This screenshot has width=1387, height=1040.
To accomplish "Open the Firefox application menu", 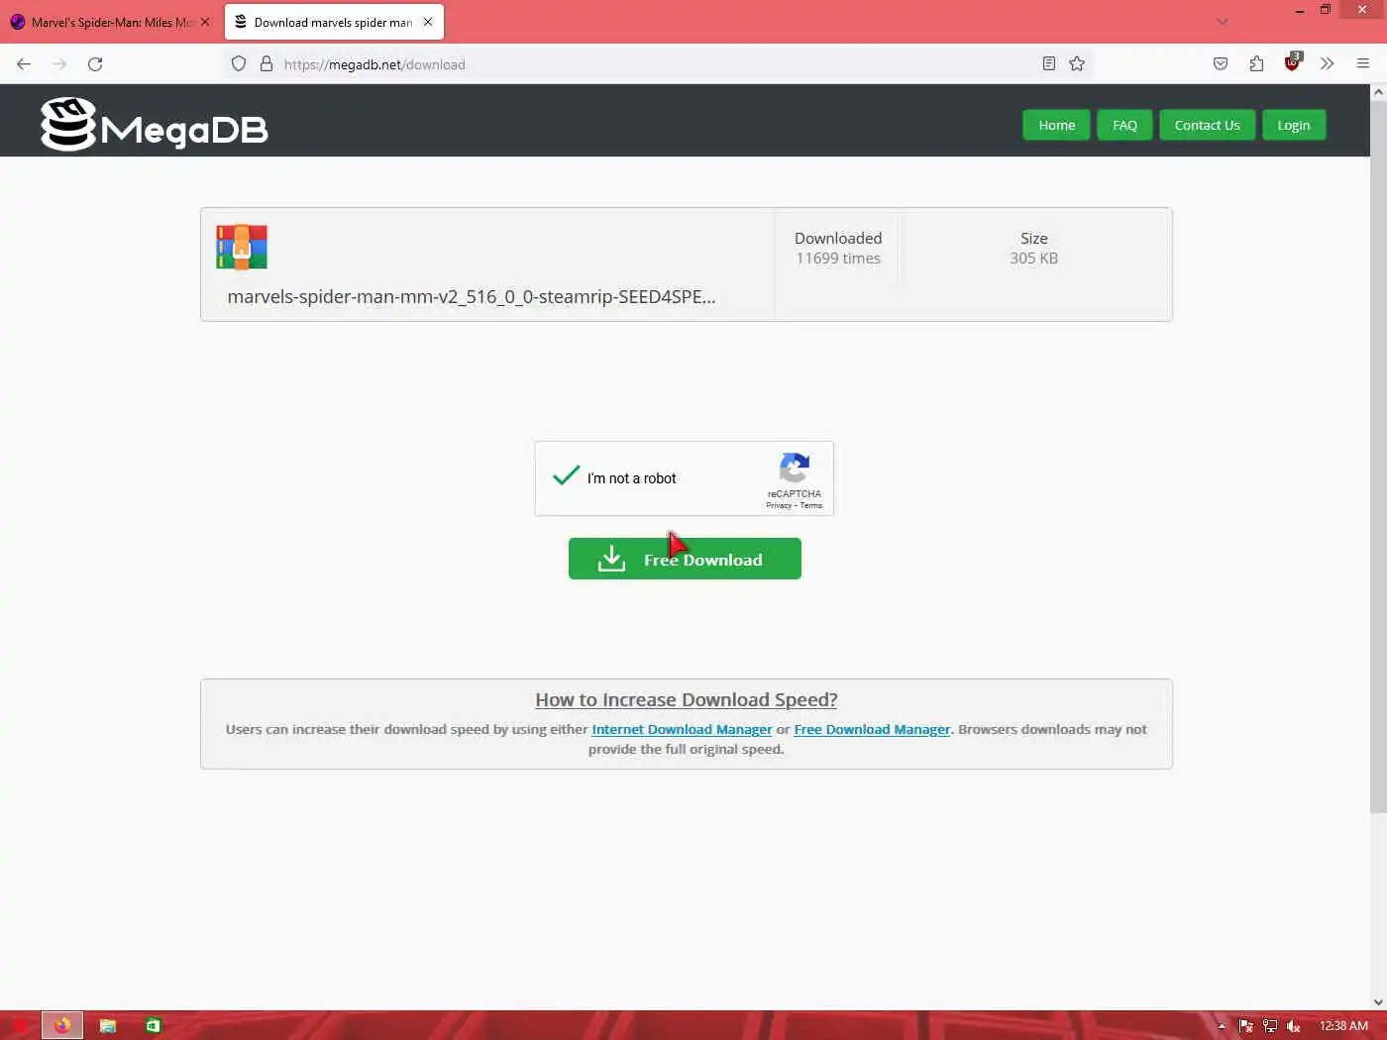I will (x=1363, y=64).
